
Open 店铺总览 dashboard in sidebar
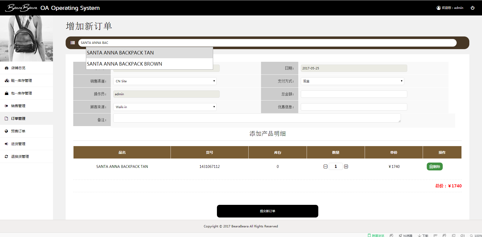pyautogui.click(x=18, y=68)
